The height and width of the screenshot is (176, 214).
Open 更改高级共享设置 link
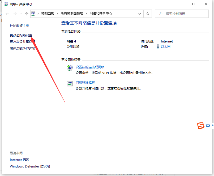tap(23, 42)
